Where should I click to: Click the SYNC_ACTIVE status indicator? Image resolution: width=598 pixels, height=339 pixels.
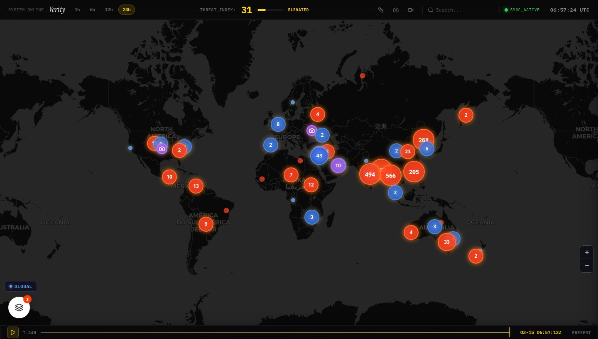tap(522, 10)
